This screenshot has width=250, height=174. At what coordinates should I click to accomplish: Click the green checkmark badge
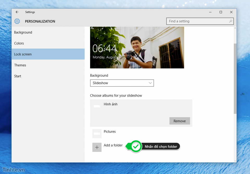pyautogui.click(x=136, y=146)
